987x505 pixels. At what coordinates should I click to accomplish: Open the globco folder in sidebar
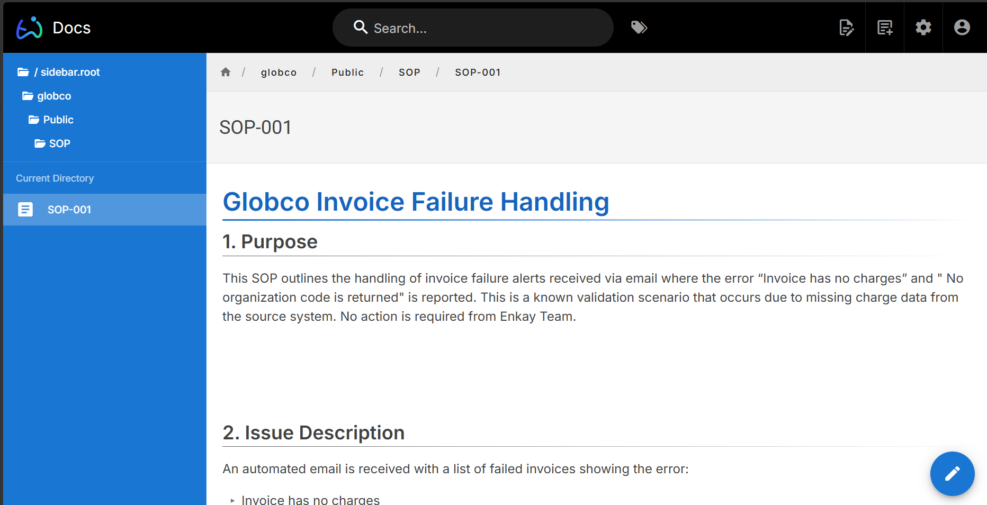(54, 96)
